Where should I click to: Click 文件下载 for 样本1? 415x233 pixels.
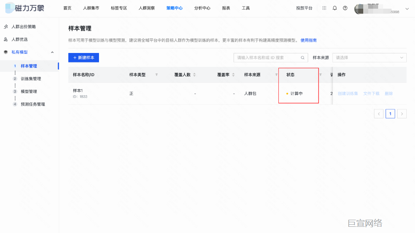coord(372,94)
